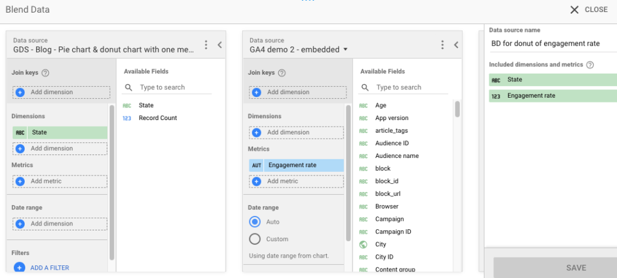Select block field in GA4 list

pyautogui.click(x=383, y=168)
